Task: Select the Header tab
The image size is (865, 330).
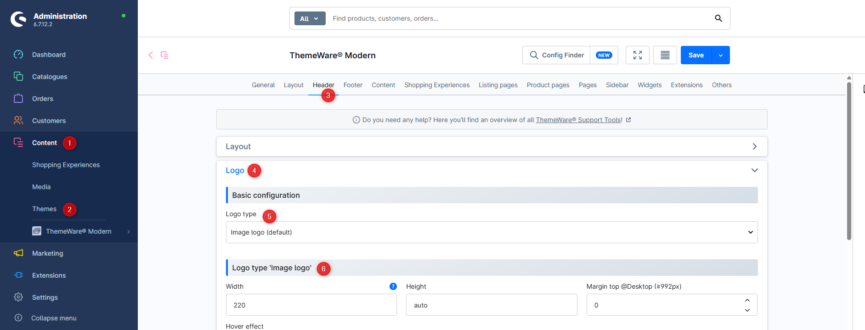Action: pos(323,85)
